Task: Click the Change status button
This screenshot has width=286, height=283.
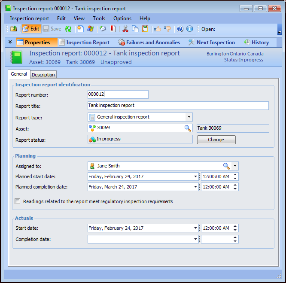Action: pos(216,140)
